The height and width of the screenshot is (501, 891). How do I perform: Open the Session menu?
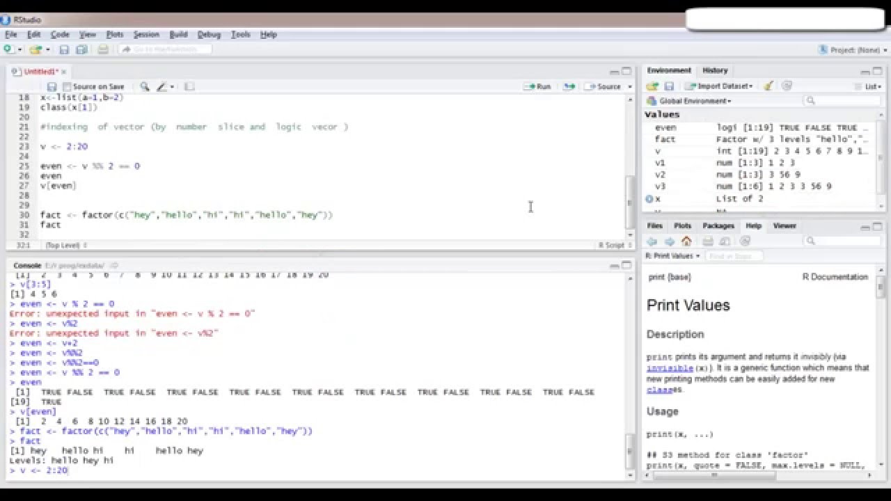(146, 34)
